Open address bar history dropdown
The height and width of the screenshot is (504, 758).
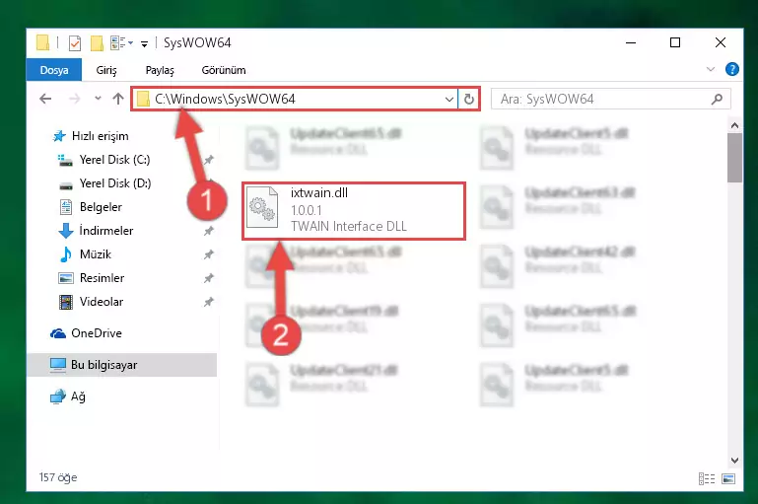tap(449, 100)
